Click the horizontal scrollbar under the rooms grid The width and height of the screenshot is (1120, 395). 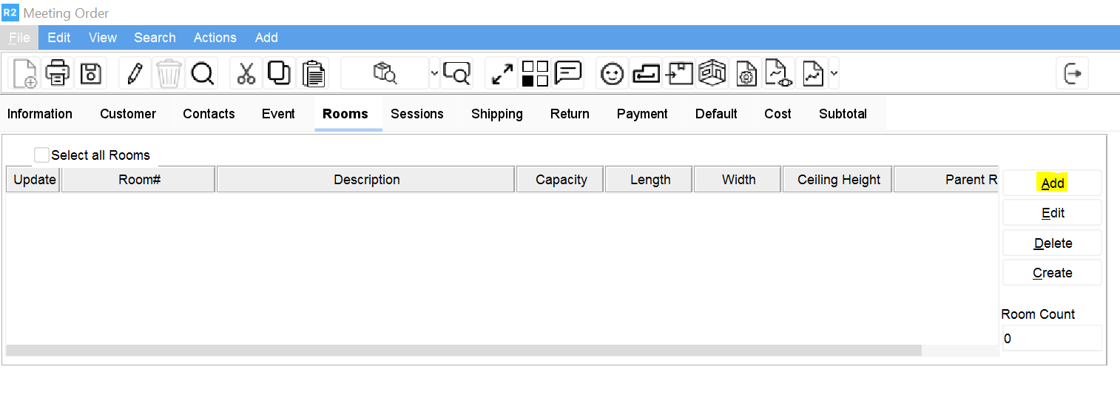pos(463,350)
